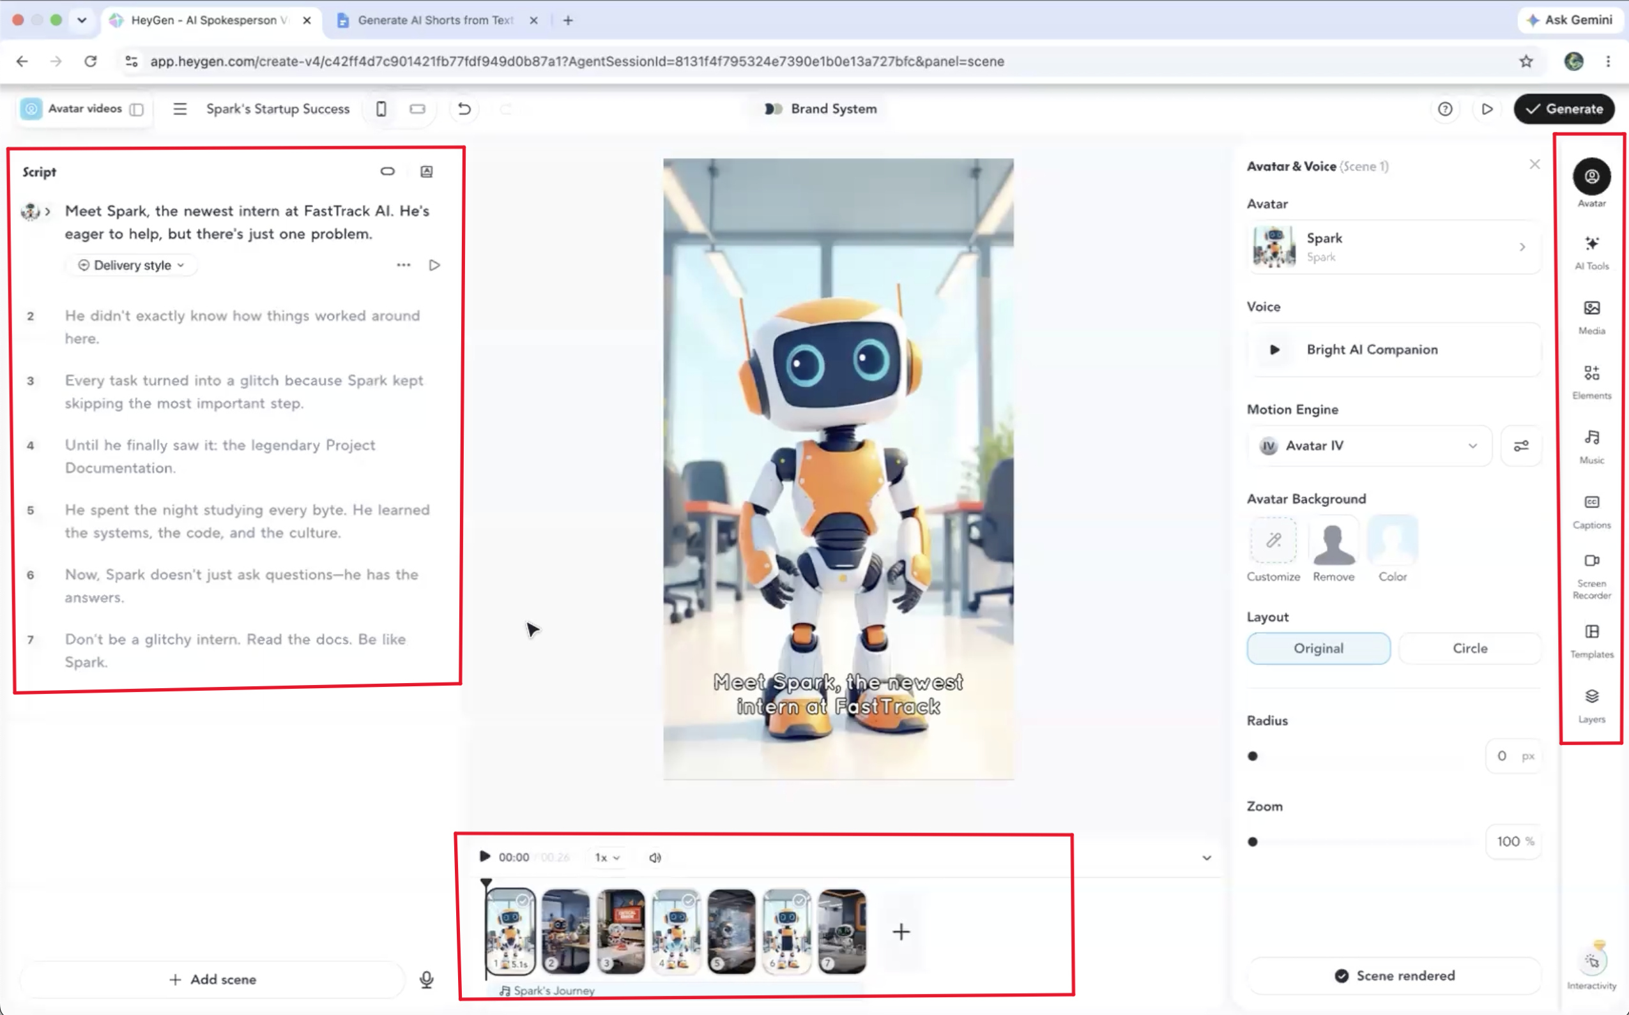The width and height of the screenshot is (1629, 1015).
Task: Play the timeline from 00:00
Action: coord(484,857)
